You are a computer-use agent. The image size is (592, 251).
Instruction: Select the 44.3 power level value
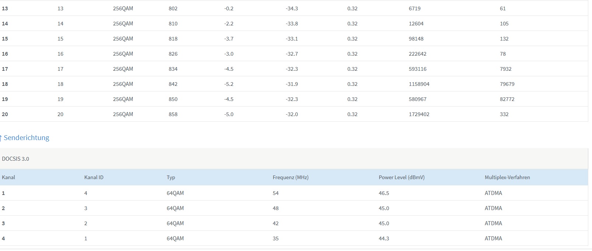pyautogui.click(x=384, y=238)
